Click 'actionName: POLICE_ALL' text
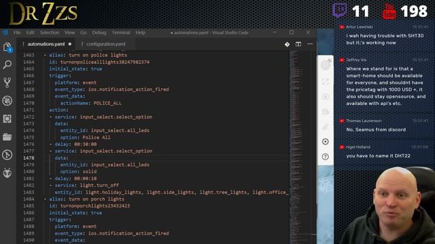The height and width of the screenshot is (244, 435). click(x=90, y=103)
